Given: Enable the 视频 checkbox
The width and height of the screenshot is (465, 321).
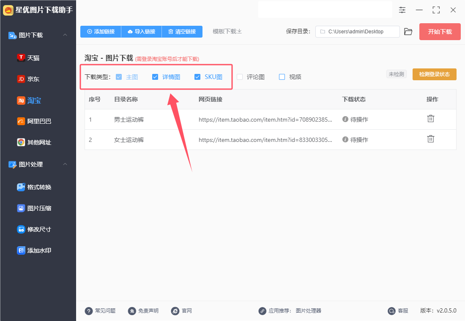Looking at the screenshot, I should tap(282, 77).
